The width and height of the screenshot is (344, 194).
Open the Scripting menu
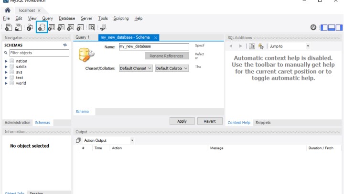pos(121,18)
